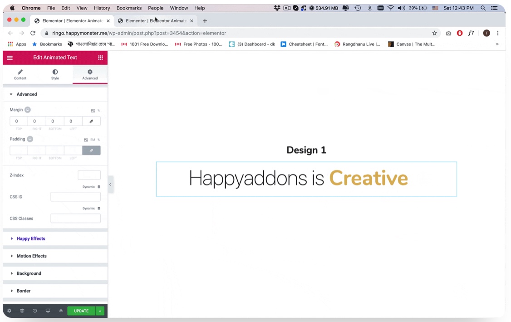Click the CSS Classes input field
The image size is (511, 322).
click(75, 219)
